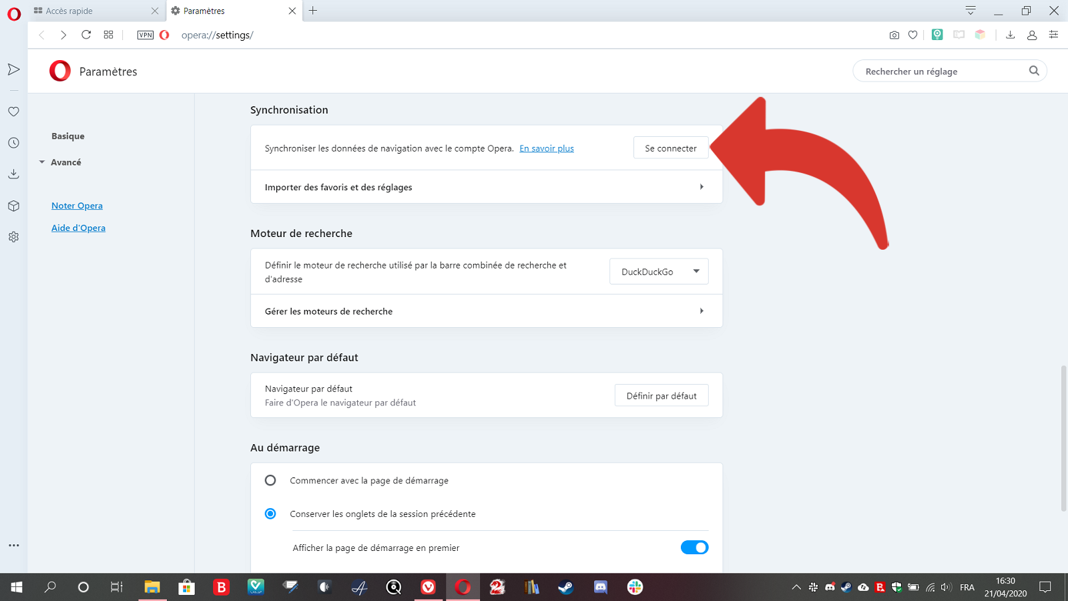The height and width of the screenshot is (601, 1068).
Task: Open the snapshot camera tool
Action: point(894,35)
